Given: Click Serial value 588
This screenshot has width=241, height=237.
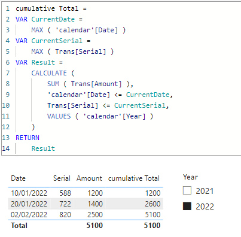Looking at the screenshot, I should click(x=65, y=193).
